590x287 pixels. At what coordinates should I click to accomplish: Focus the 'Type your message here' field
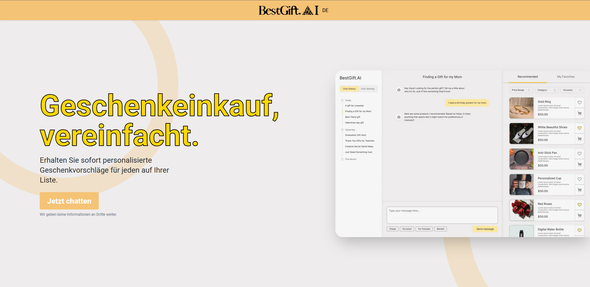pos(442,215)
